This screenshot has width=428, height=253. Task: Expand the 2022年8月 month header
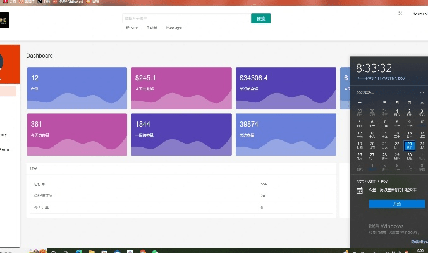pyautogui.click(x=366, y=92)
